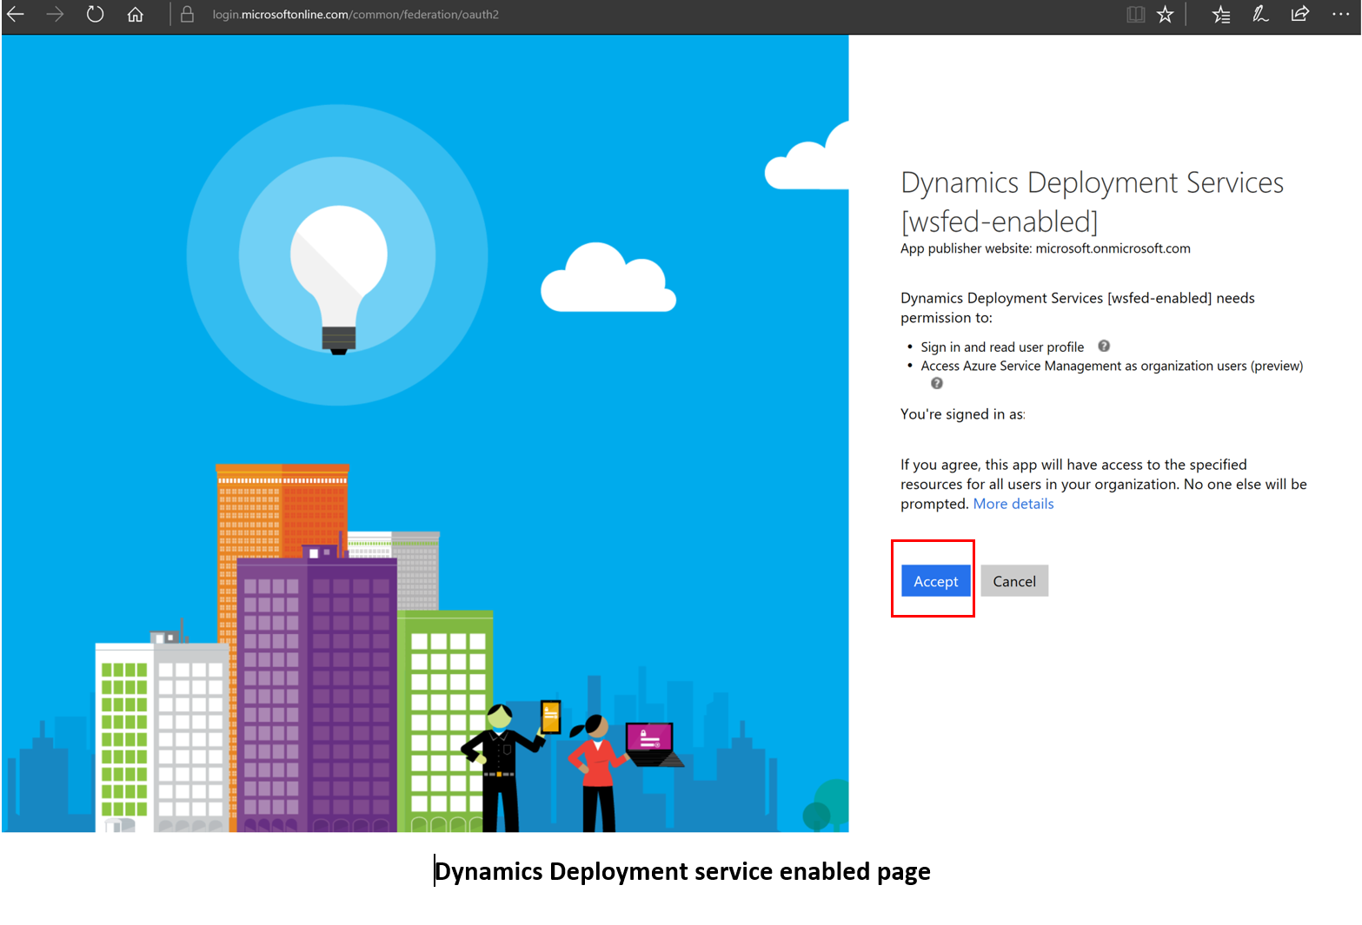Open Reading view for this page
The width and height of the screenshot is (1362, 925).
(x=1135, y=14)
